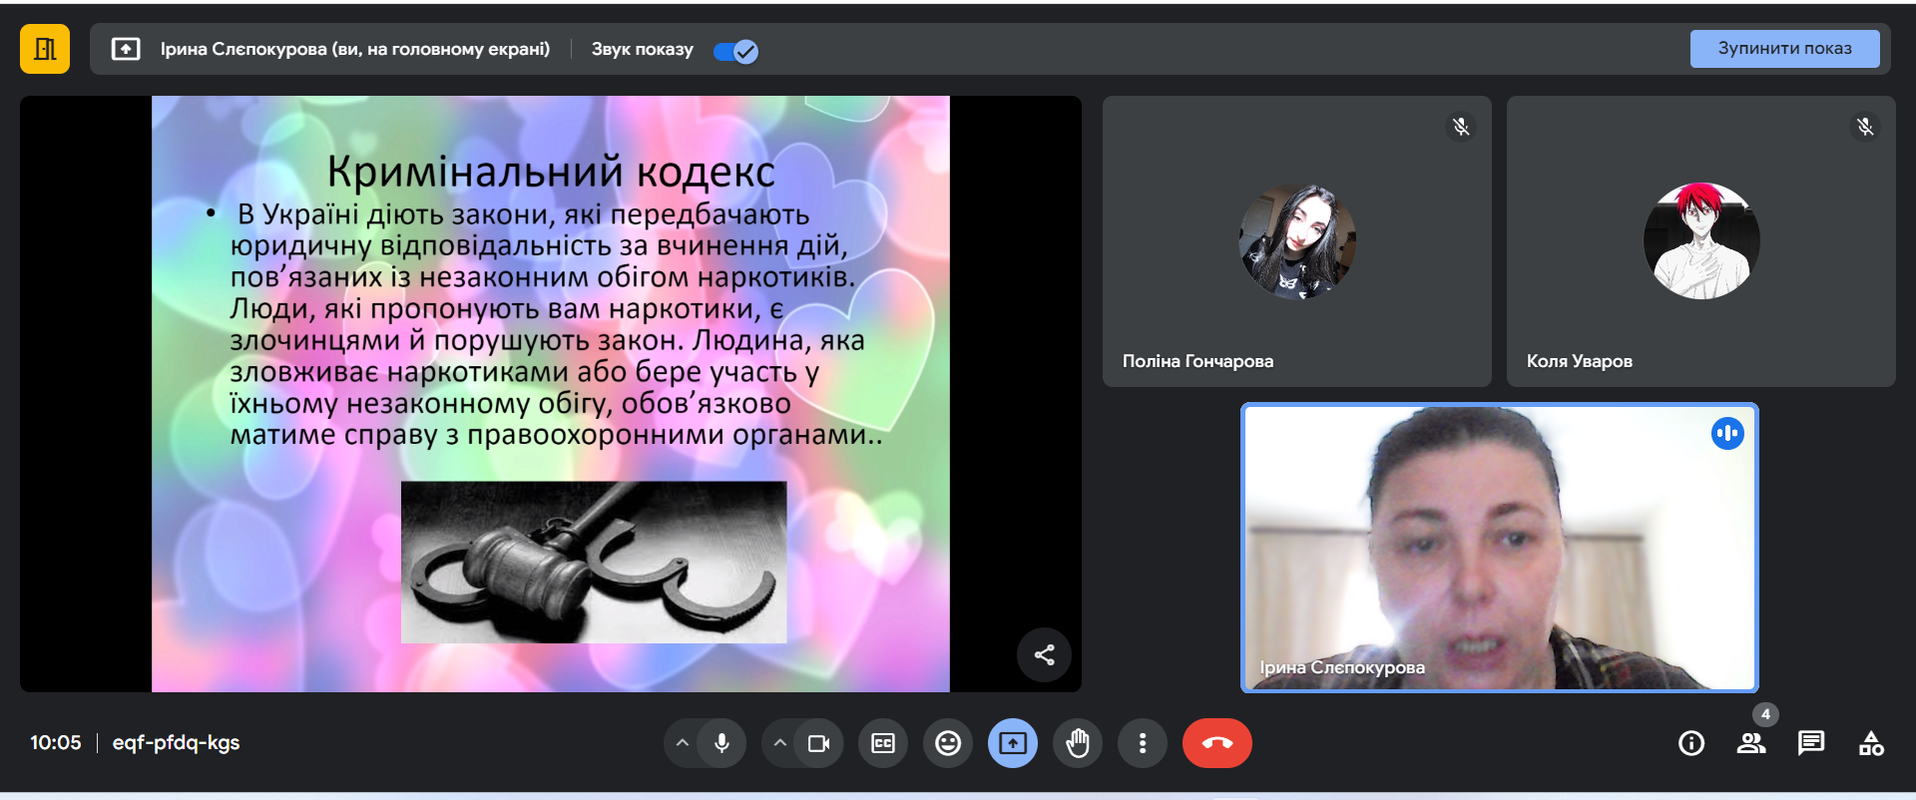Click the yellow meeting room icon
Viewport: 1916px width, 800px height.
point(45,49)
